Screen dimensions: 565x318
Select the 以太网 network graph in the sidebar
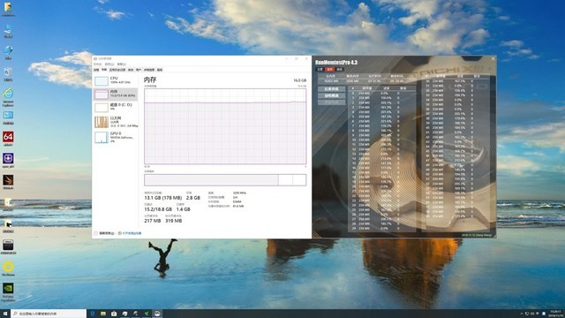point(116,122)
